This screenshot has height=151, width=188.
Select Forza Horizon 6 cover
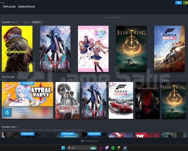(121, 100)
